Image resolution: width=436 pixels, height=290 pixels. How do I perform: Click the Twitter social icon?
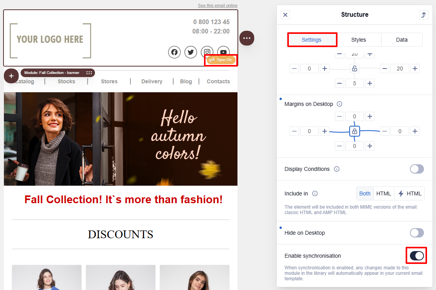(191, 52)
